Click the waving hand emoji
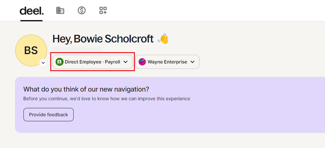 coord(163,39)
